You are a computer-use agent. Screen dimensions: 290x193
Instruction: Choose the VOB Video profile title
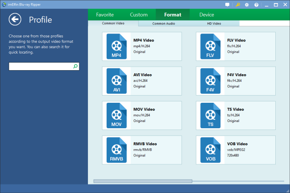(237, 144)
